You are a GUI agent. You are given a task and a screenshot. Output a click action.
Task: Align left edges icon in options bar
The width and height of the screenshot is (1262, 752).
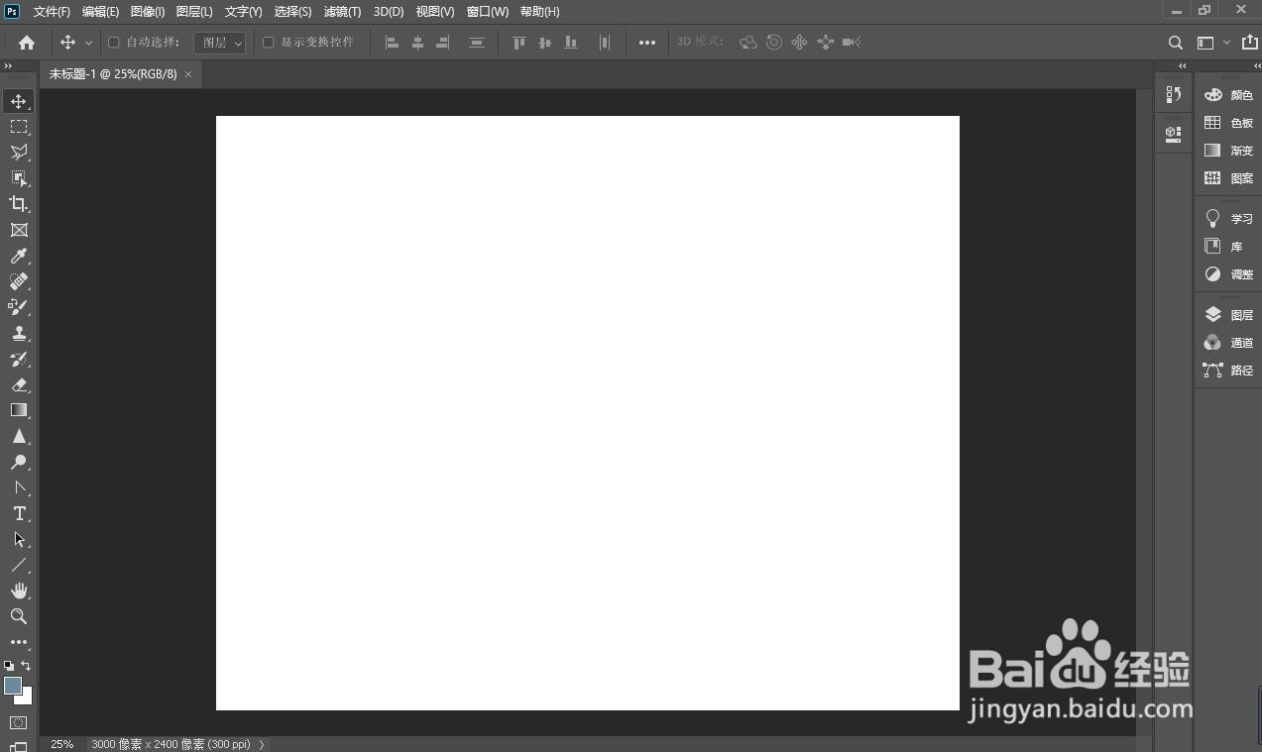392,43
